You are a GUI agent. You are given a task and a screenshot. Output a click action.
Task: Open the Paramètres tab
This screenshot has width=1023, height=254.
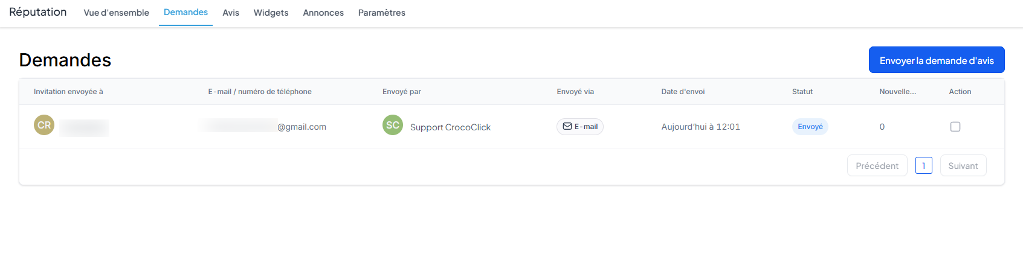point(382,13)
